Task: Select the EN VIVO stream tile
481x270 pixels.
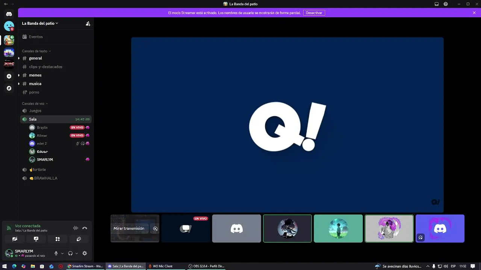Action: [x=186, y=228]
